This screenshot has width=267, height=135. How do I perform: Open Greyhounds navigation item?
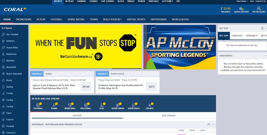click(x=158, y=20)
